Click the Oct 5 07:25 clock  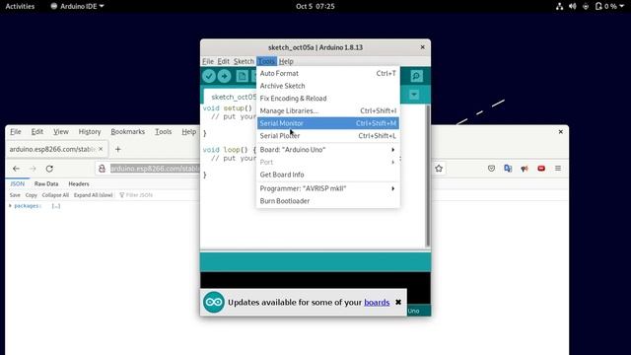pos(315,6)
